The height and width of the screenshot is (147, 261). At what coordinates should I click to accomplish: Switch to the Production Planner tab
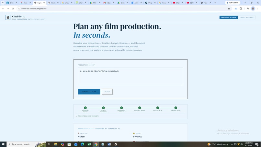pos(229,17)
